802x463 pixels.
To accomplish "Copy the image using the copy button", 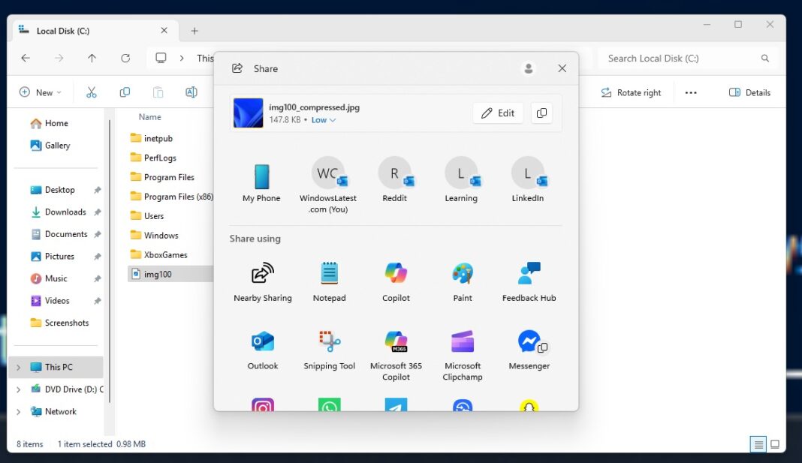I will (541, 113).
